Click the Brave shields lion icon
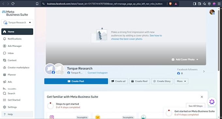The image size is (222, 119). click(x=170, y=4)
